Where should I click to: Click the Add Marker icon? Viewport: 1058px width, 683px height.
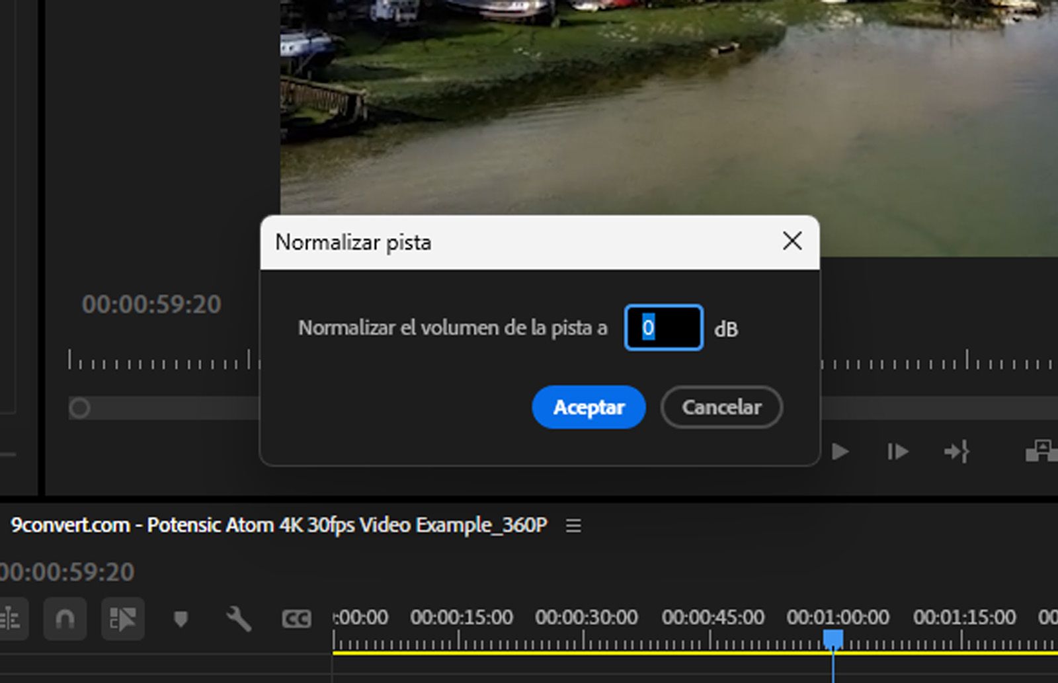coord(180,619)
